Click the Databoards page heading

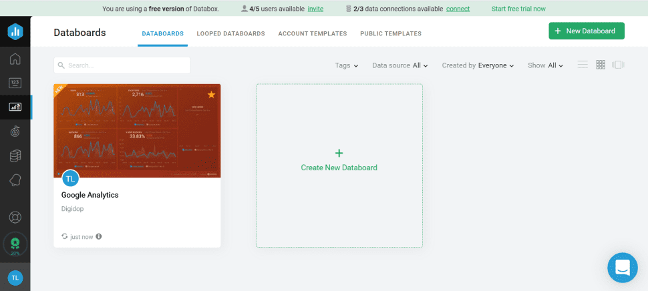[x=79, y=33]
